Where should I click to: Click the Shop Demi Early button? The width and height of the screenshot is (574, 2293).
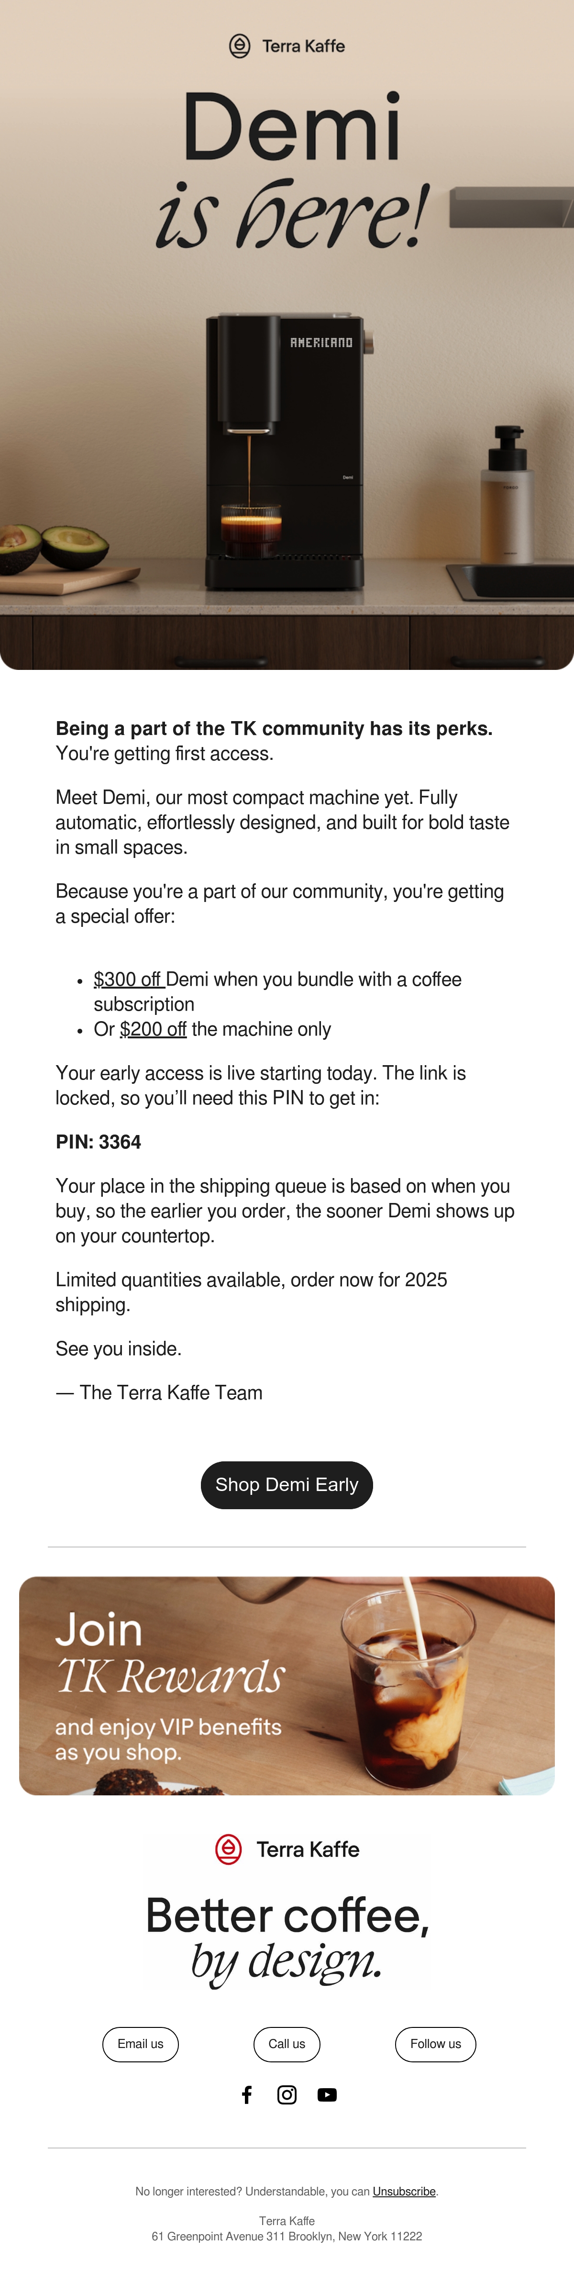(287, 1485)
